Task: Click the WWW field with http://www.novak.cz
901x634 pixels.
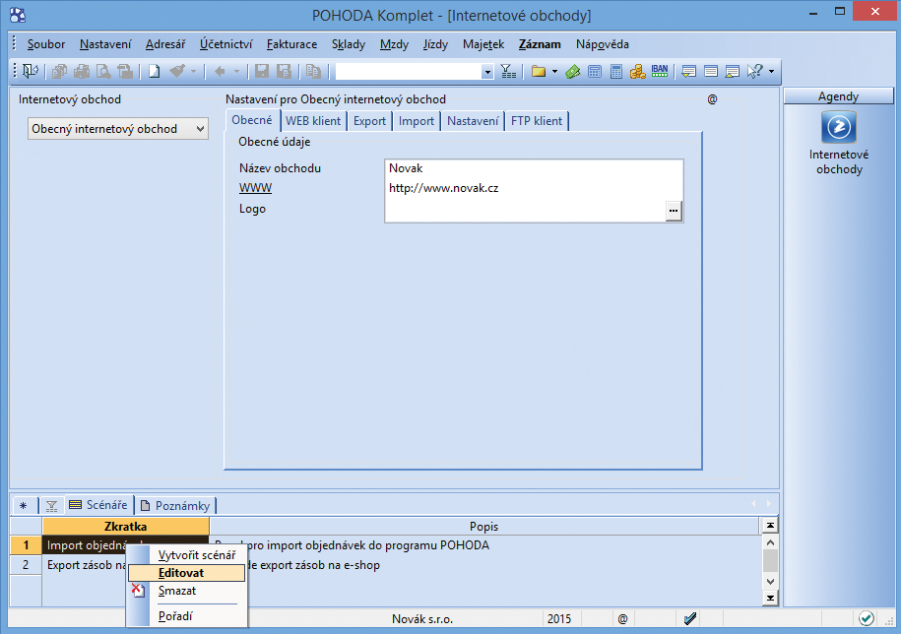Action: pyautogui.click(x=534, y=188)
